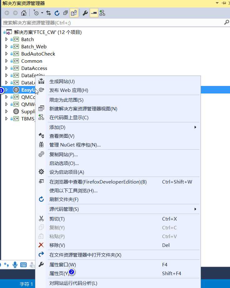
Task: Toggle the Preview Selected Items toolbar button
Action: pos(94,13)
